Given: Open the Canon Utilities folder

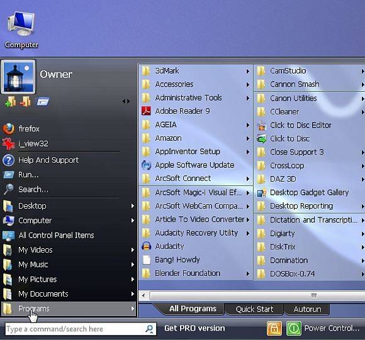Looking at the screenshot, I should pyautogui.click(x=310, y=99).
